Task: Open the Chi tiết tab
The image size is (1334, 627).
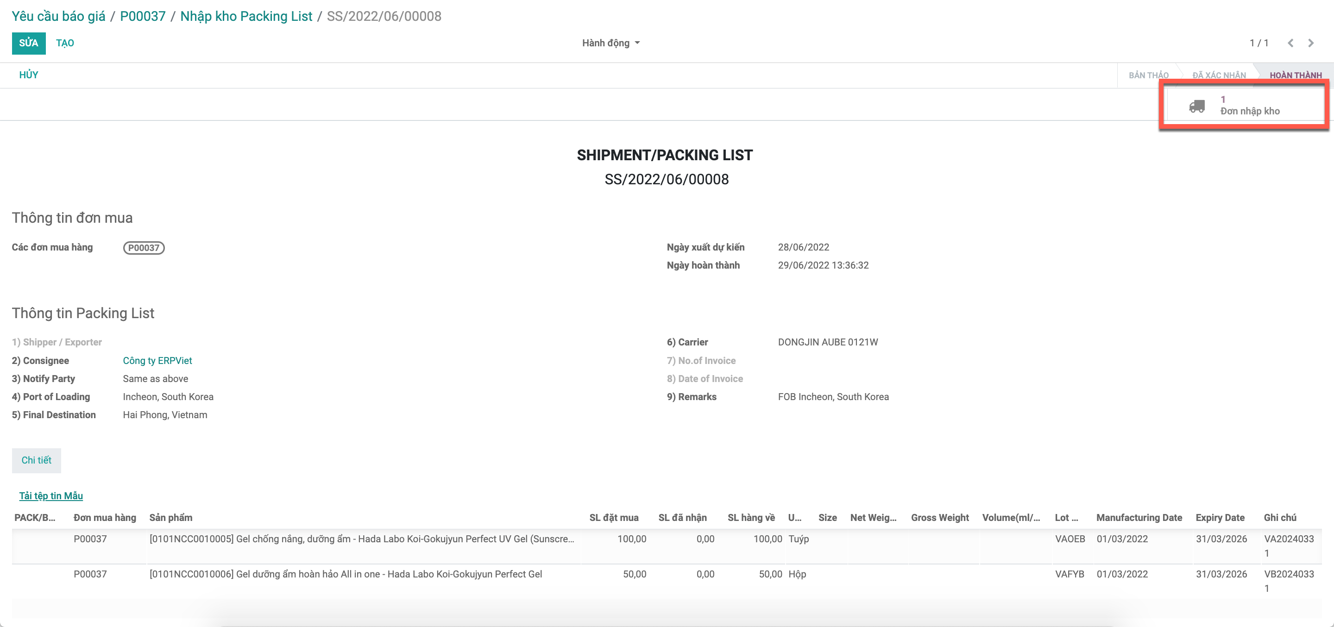Action: coord(36,460)
